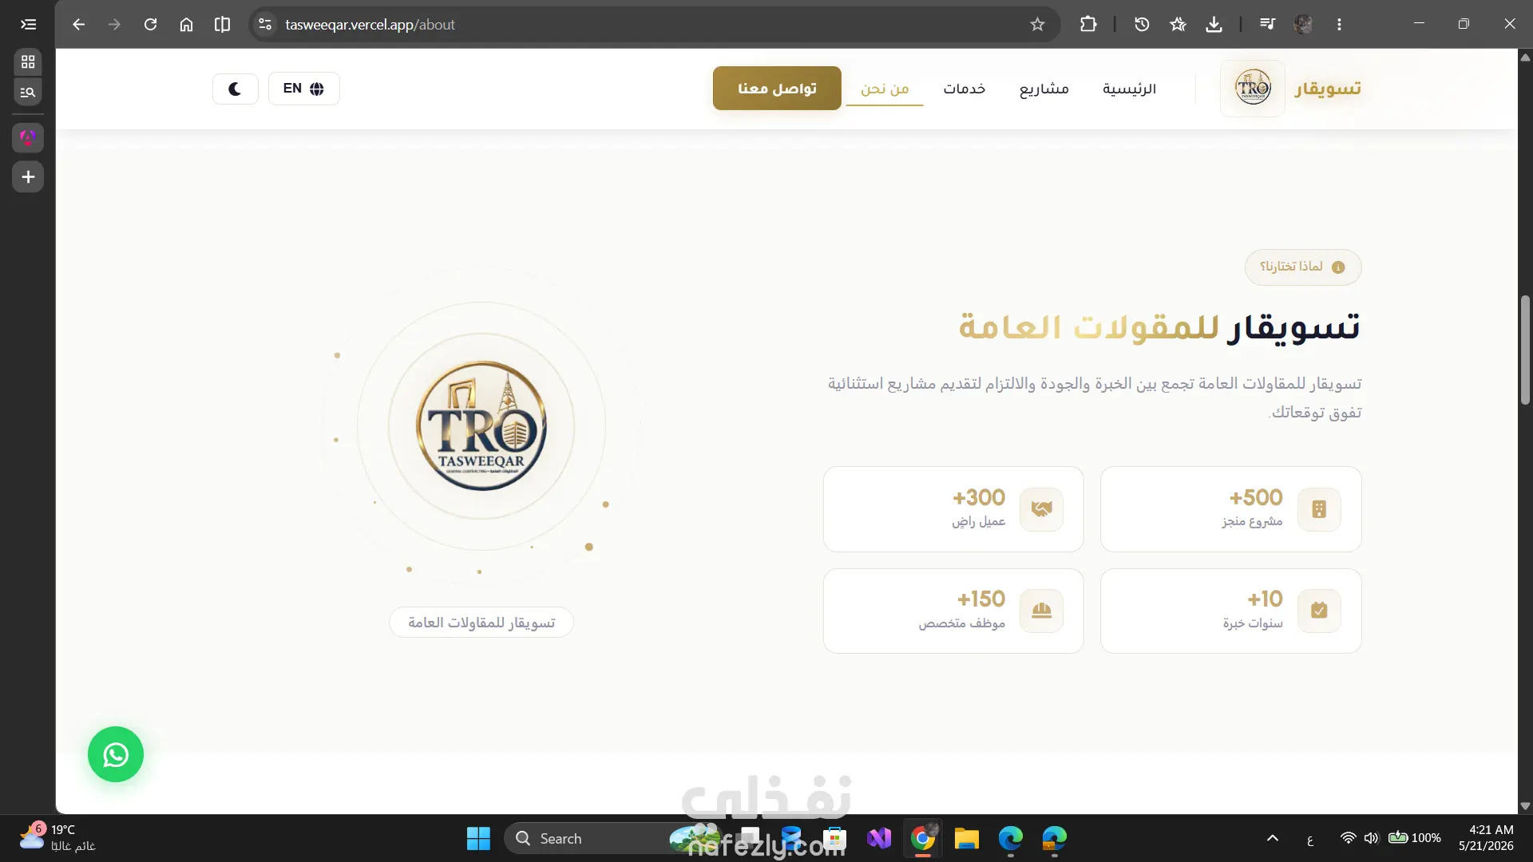Toggle the browser sidebar panel button

point(28,24)
